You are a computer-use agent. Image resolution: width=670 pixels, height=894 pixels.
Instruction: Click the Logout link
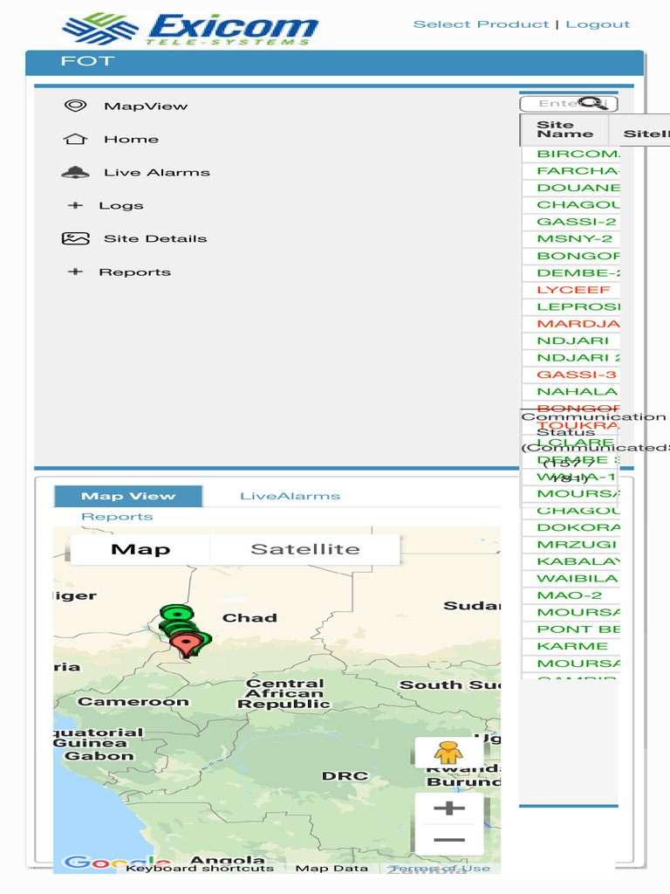598,24
